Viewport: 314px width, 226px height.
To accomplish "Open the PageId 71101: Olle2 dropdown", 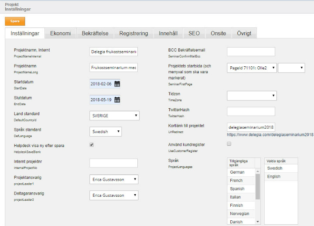I will [x=252, y=68].
